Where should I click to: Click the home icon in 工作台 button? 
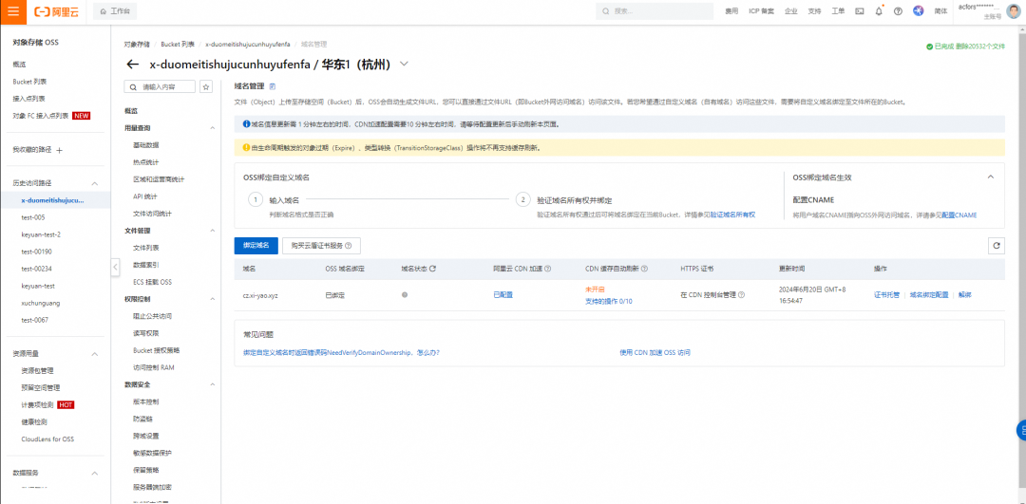(103, 11)
